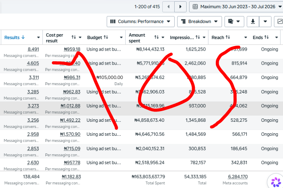Go to previous page of results
This screenshot has height=188, width=283.
168,7
